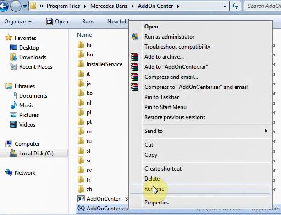Viewport: 281px width, 215px height.
Task: Click the Recent Places icon
Action: pos(13,67)
